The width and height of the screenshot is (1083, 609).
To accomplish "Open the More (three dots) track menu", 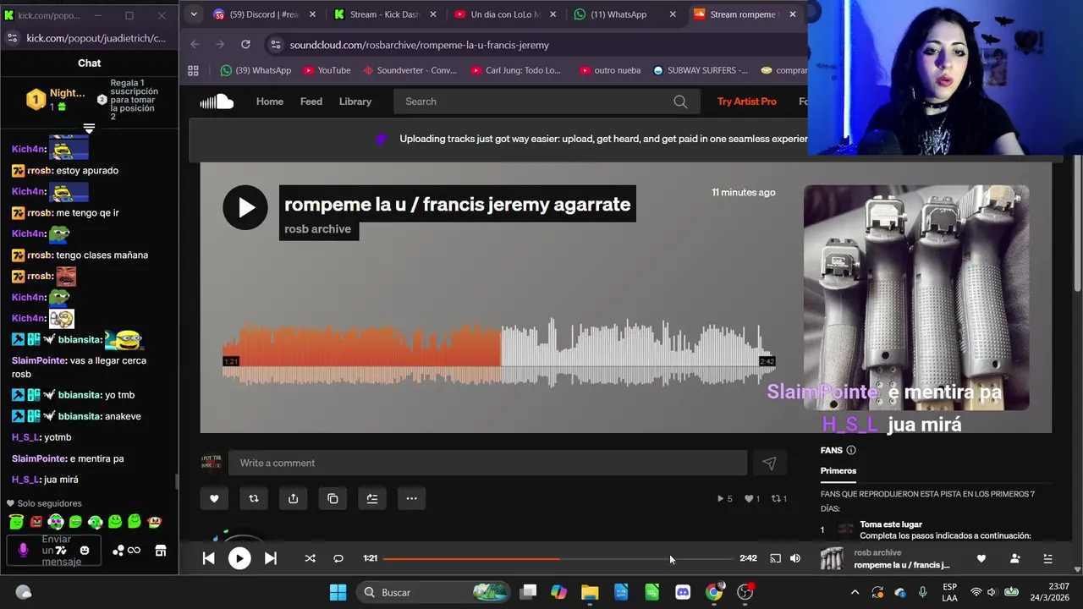I will click(x=411, y=498).
